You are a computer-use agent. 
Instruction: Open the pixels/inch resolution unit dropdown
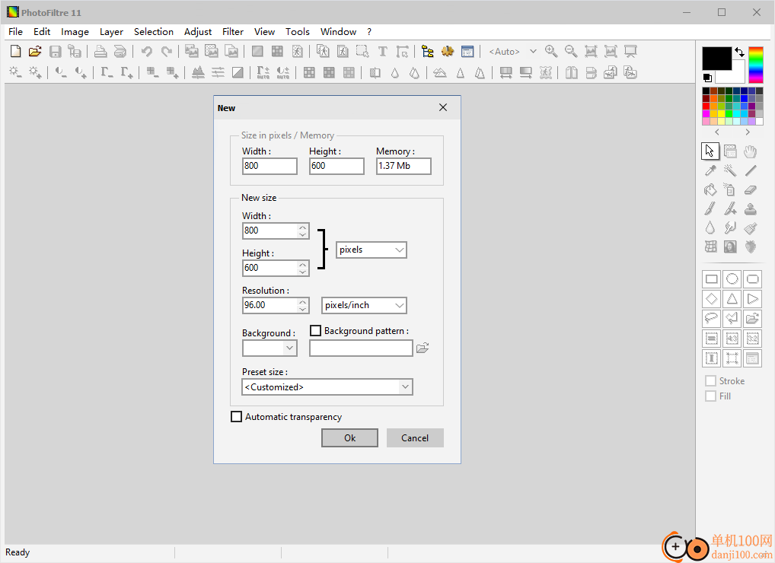(x=364, y=305)
